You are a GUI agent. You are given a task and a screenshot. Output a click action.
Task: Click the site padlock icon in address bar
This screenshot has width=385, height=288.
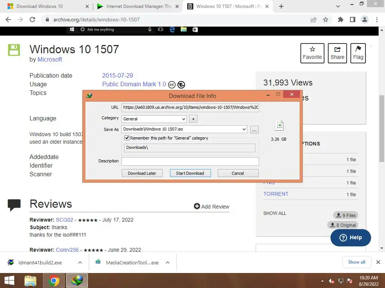(x=47, y=19)
